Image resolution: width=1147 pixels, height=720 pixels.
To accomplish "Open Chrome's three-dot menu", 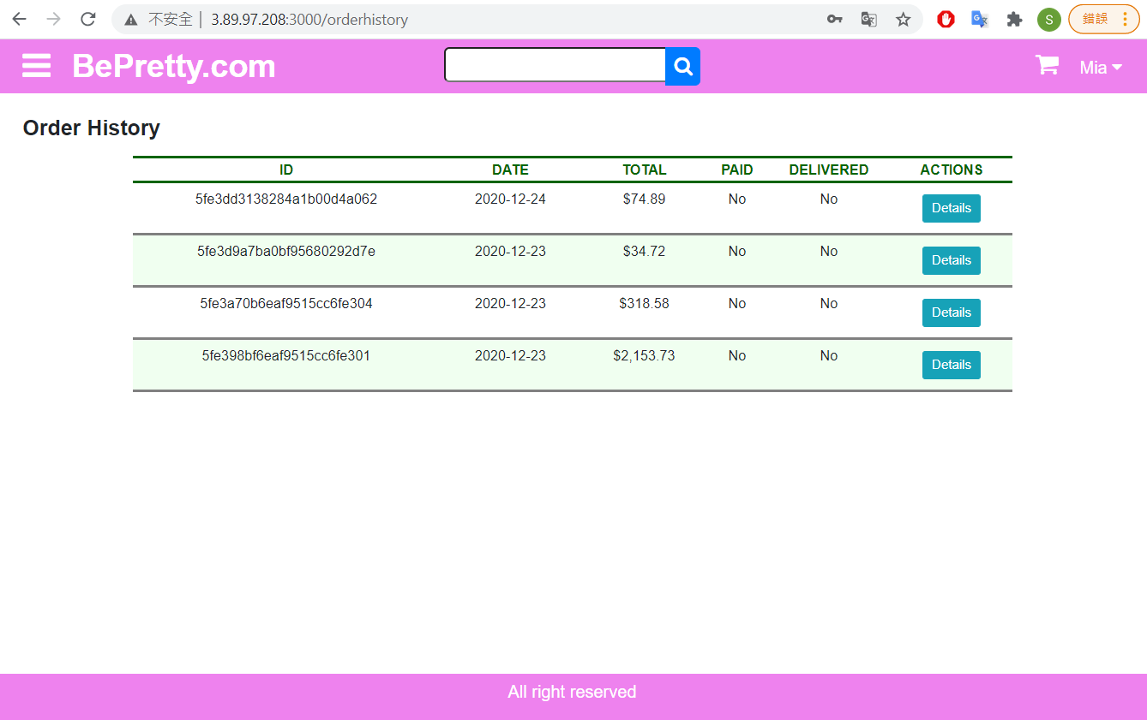I will coord(1125,19).
